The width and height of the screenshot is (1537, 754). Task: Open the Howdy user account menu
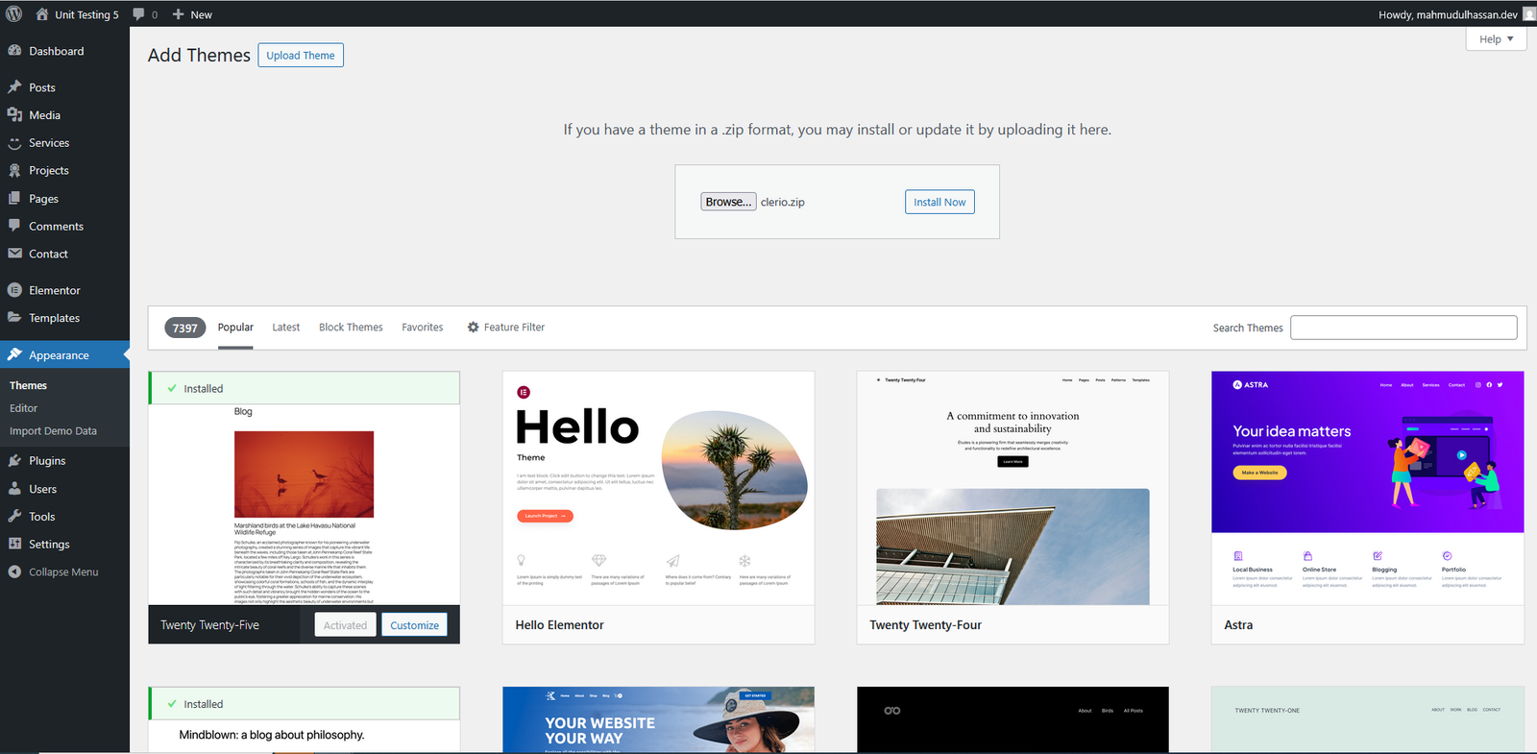point(1448,14)
